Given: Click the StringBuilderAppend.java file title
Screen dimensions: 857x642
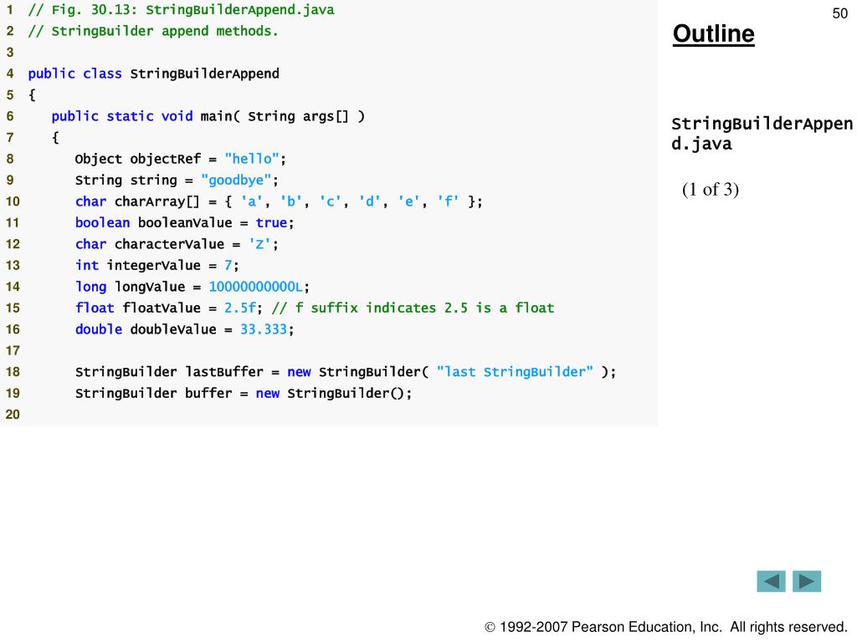Looking at the screenshot, I should click(762, 134).
